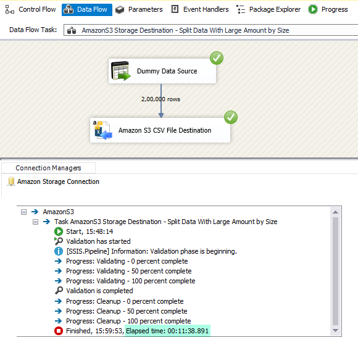Click the magnifier icon for Validation is completed
This screenshot has height=337, width=358.
(59, 291)
